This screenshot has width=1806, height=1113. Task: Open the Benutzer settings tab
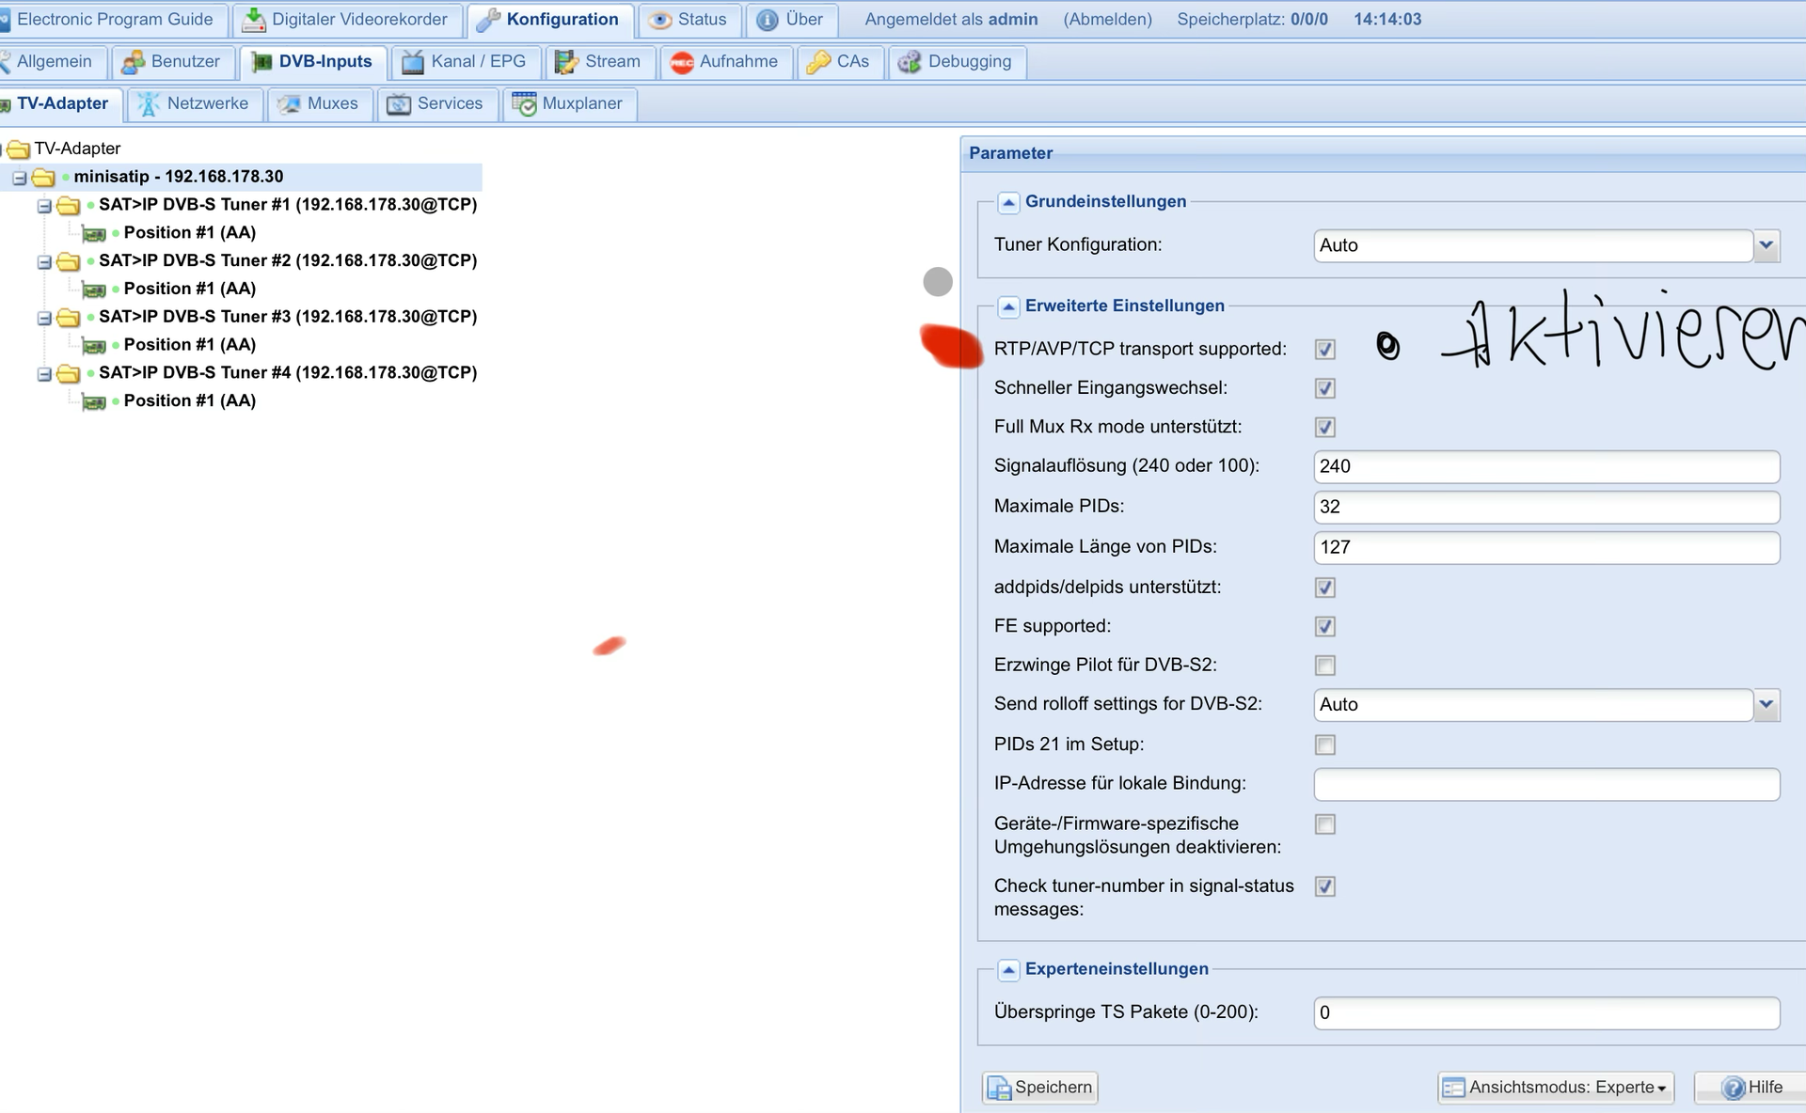tap(173, 62)
